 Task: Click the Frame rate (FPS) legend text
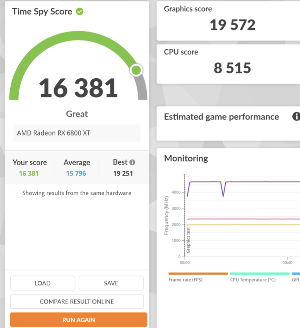pos(186,280)
